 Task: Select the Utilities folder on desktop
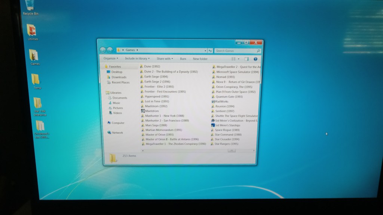33,31
